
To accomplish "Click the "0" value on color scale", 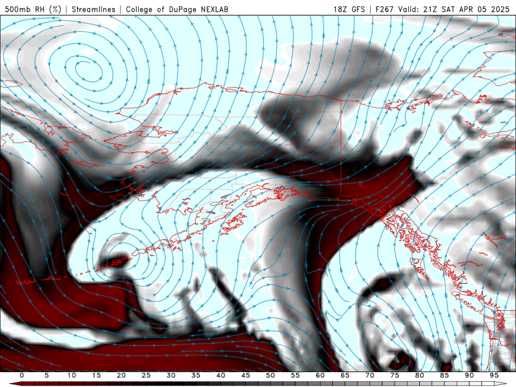I will (x=22, y=375).
